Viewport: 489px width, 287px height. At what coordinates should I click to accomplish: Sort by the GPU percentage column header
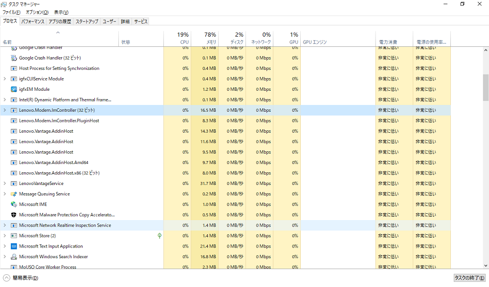click(287, 39)
